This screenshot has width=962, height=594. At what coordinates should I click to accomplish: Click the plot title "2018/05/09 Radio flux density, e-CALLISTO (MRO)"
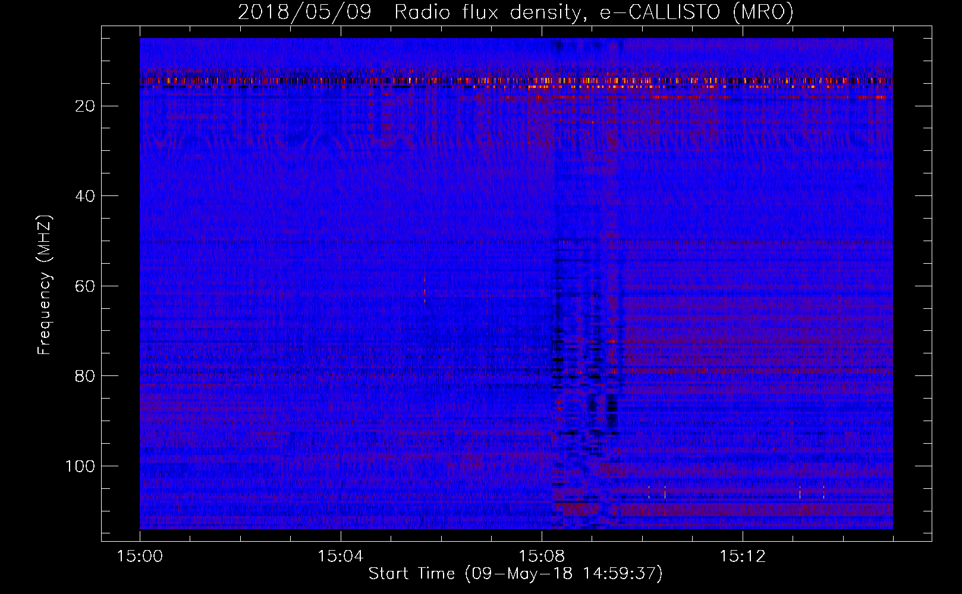click(515, 12)
